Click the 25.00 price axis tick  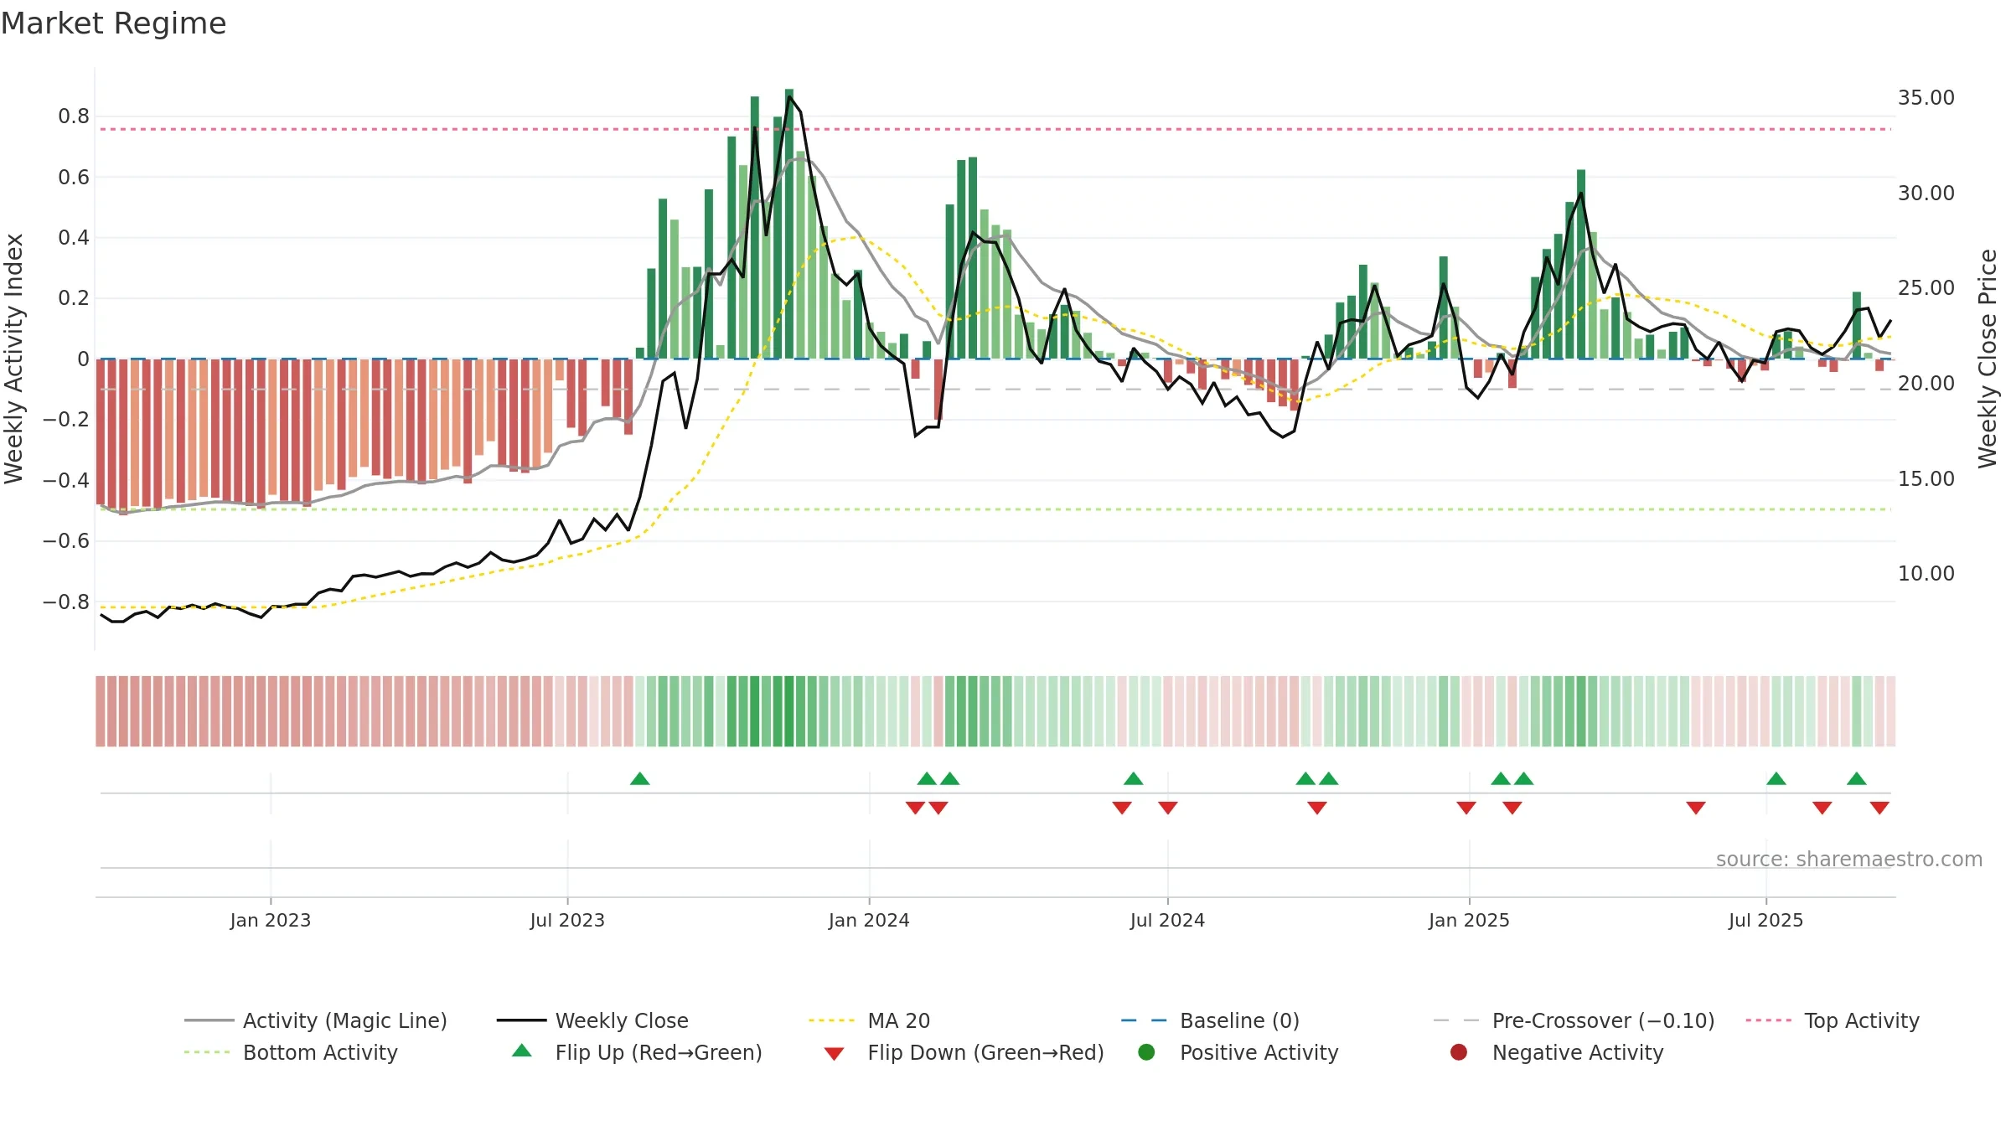pyautogui.click(x=1926, y=288)
